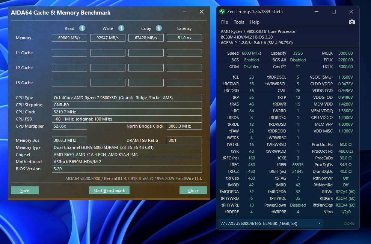Click Chipset value AMD B650 text
The height and width of the screenshot is (244, 371).
point(127,155)
